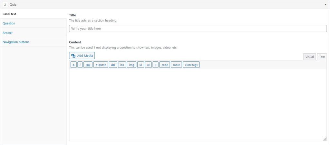Click the del strikethrough quicktag
The image size is (330, 145).
coord(113,65)
